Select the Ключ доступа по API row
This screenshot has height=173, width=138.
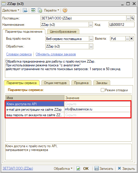coord(35,104)
